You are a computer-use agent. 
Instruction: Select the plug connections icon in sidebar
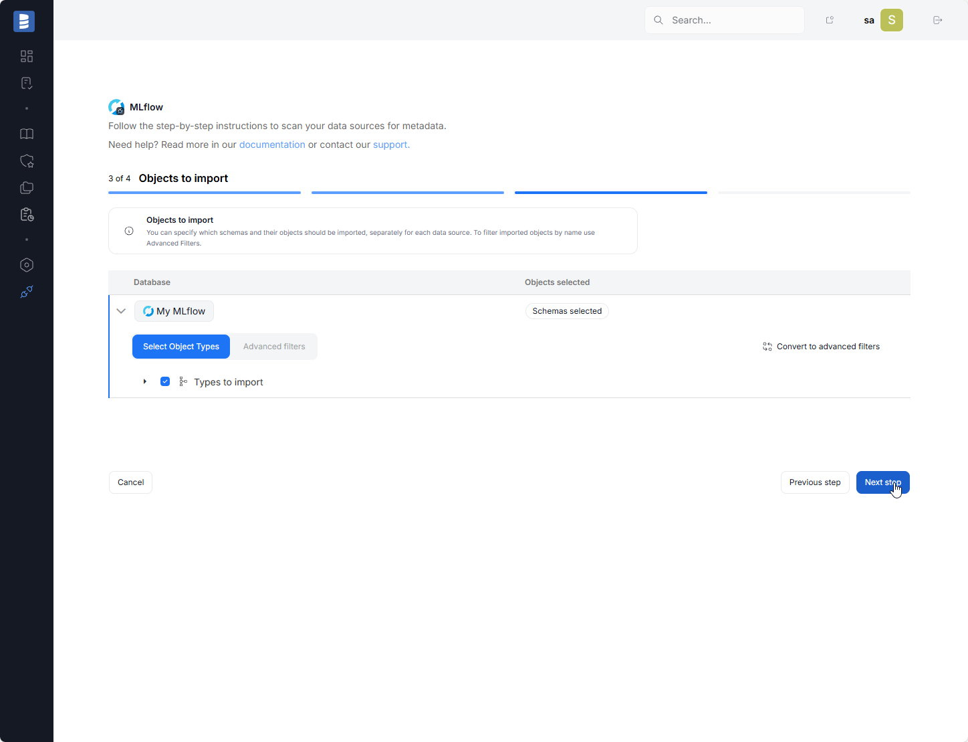click(27, 292)
